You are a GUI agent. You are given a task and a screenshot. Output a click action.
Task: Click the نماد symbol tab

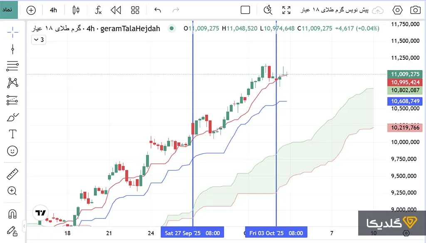tap(9, 9)
